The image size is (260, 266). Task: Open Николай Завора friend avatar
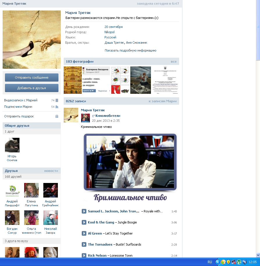(51, 218)
